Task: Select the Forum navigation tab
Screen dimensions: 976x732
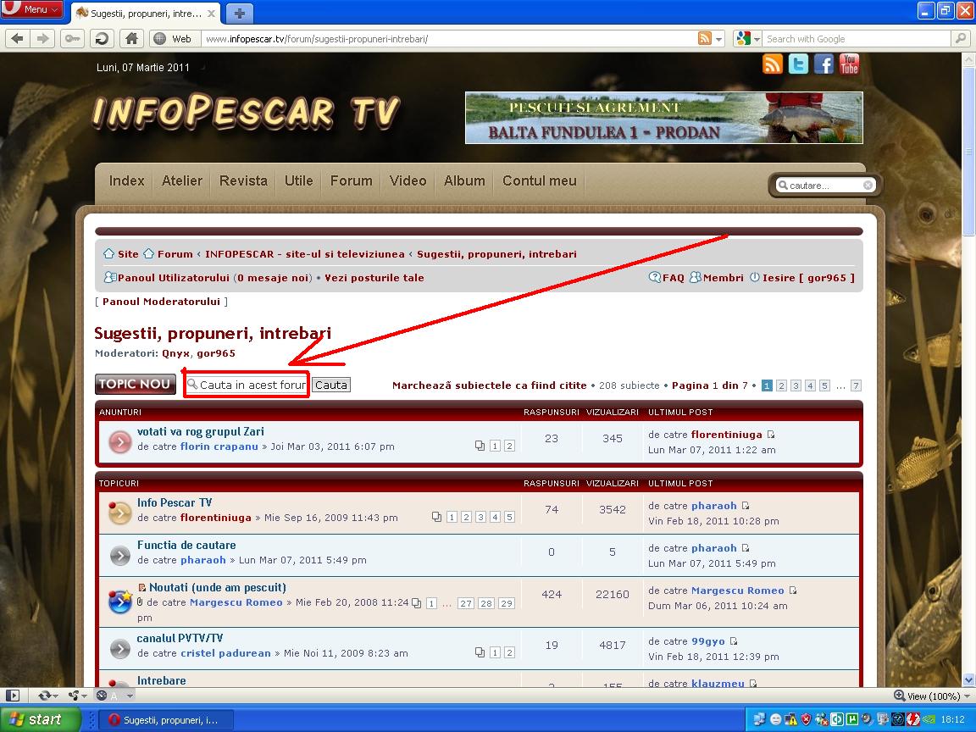Action: tap(351, 180)
